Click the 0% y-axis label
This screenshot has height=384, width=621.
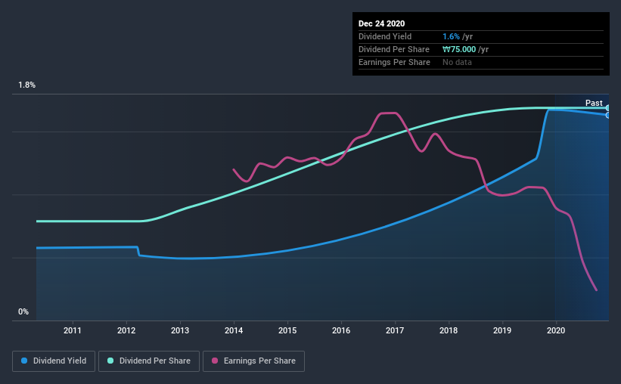tap(23, 312)
